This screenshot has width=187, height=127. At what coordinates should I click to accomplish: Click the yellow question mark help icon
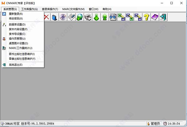coord(146,17)
